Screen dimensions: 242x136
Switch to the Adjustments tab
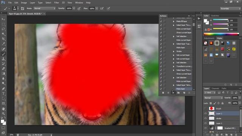click(x=209, y=38)
